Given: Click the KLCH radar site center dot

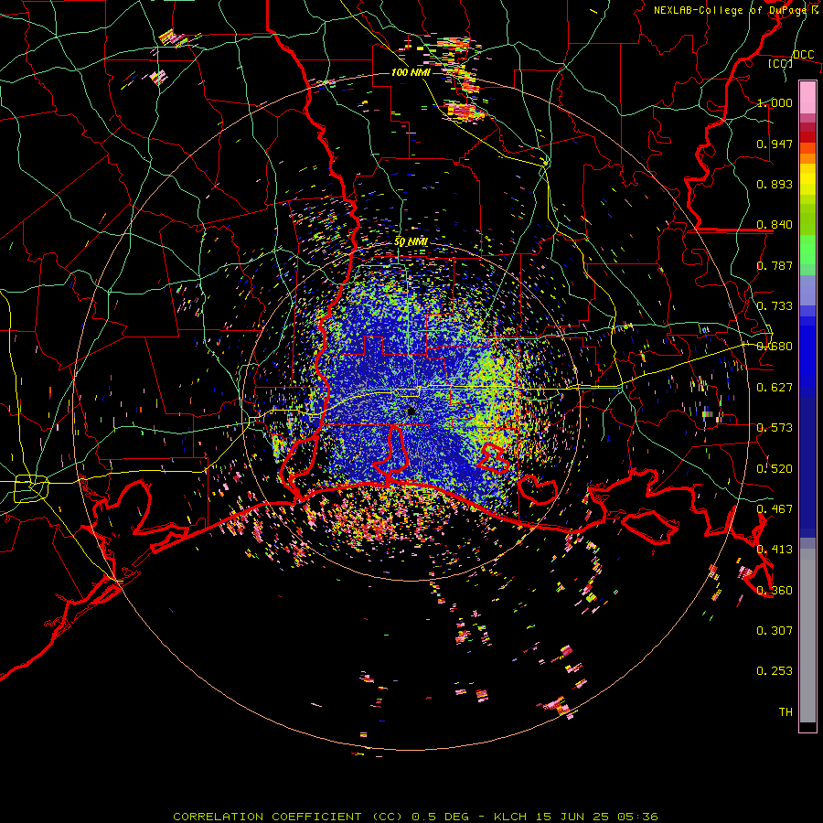Looking at the screenshot, I should [x=411, y=411].
